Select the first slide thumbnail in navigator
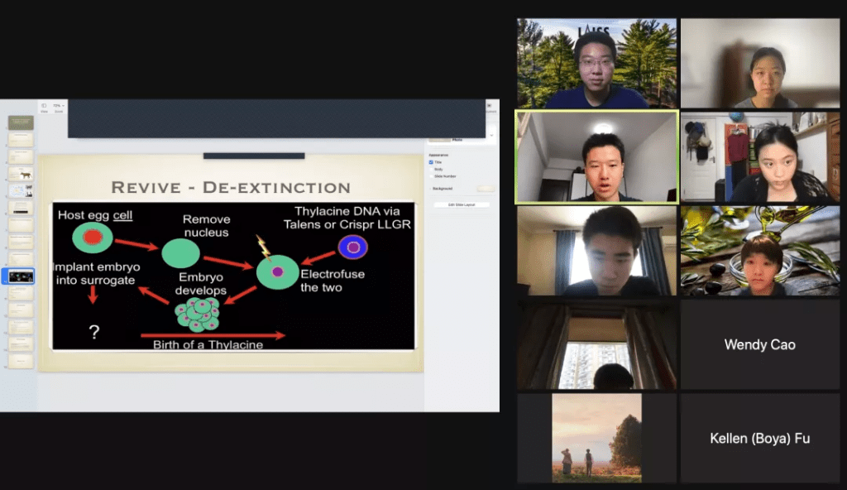The height and width of the screenshot is (490, 847). coord(21,122)
